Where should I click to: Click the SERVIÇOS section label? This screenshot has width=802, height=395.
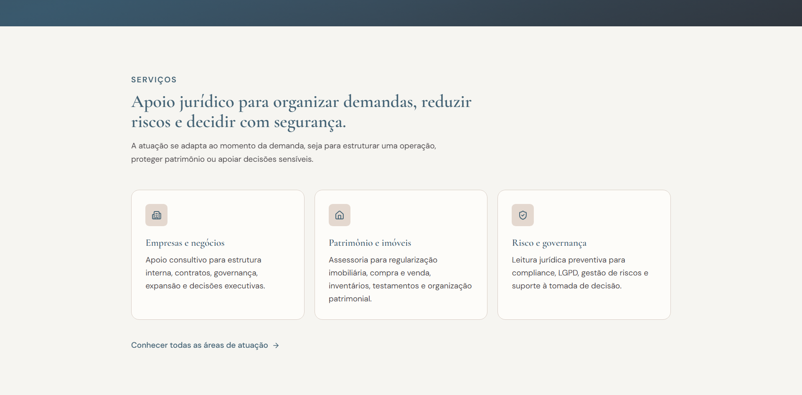point(154,80)
